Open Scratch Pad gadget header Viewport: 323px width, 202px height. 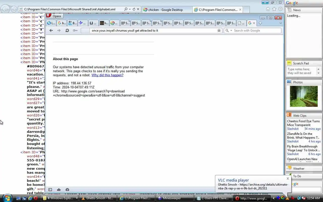click(x=304, y=63)
